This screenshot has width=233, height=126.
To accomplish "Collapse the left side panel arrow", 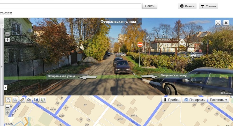I will pyautogui.click(x=5, y=87).
